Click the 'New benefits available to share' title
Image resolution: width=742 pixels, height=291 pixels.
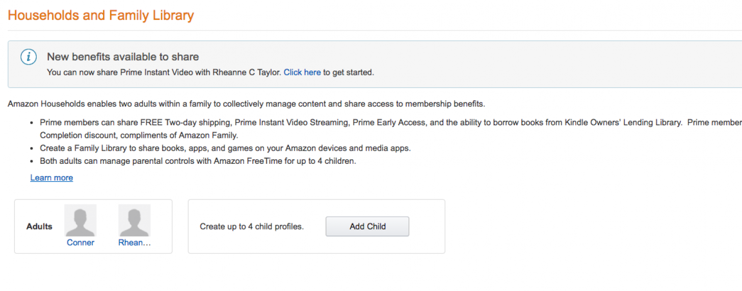pos(123,57)
